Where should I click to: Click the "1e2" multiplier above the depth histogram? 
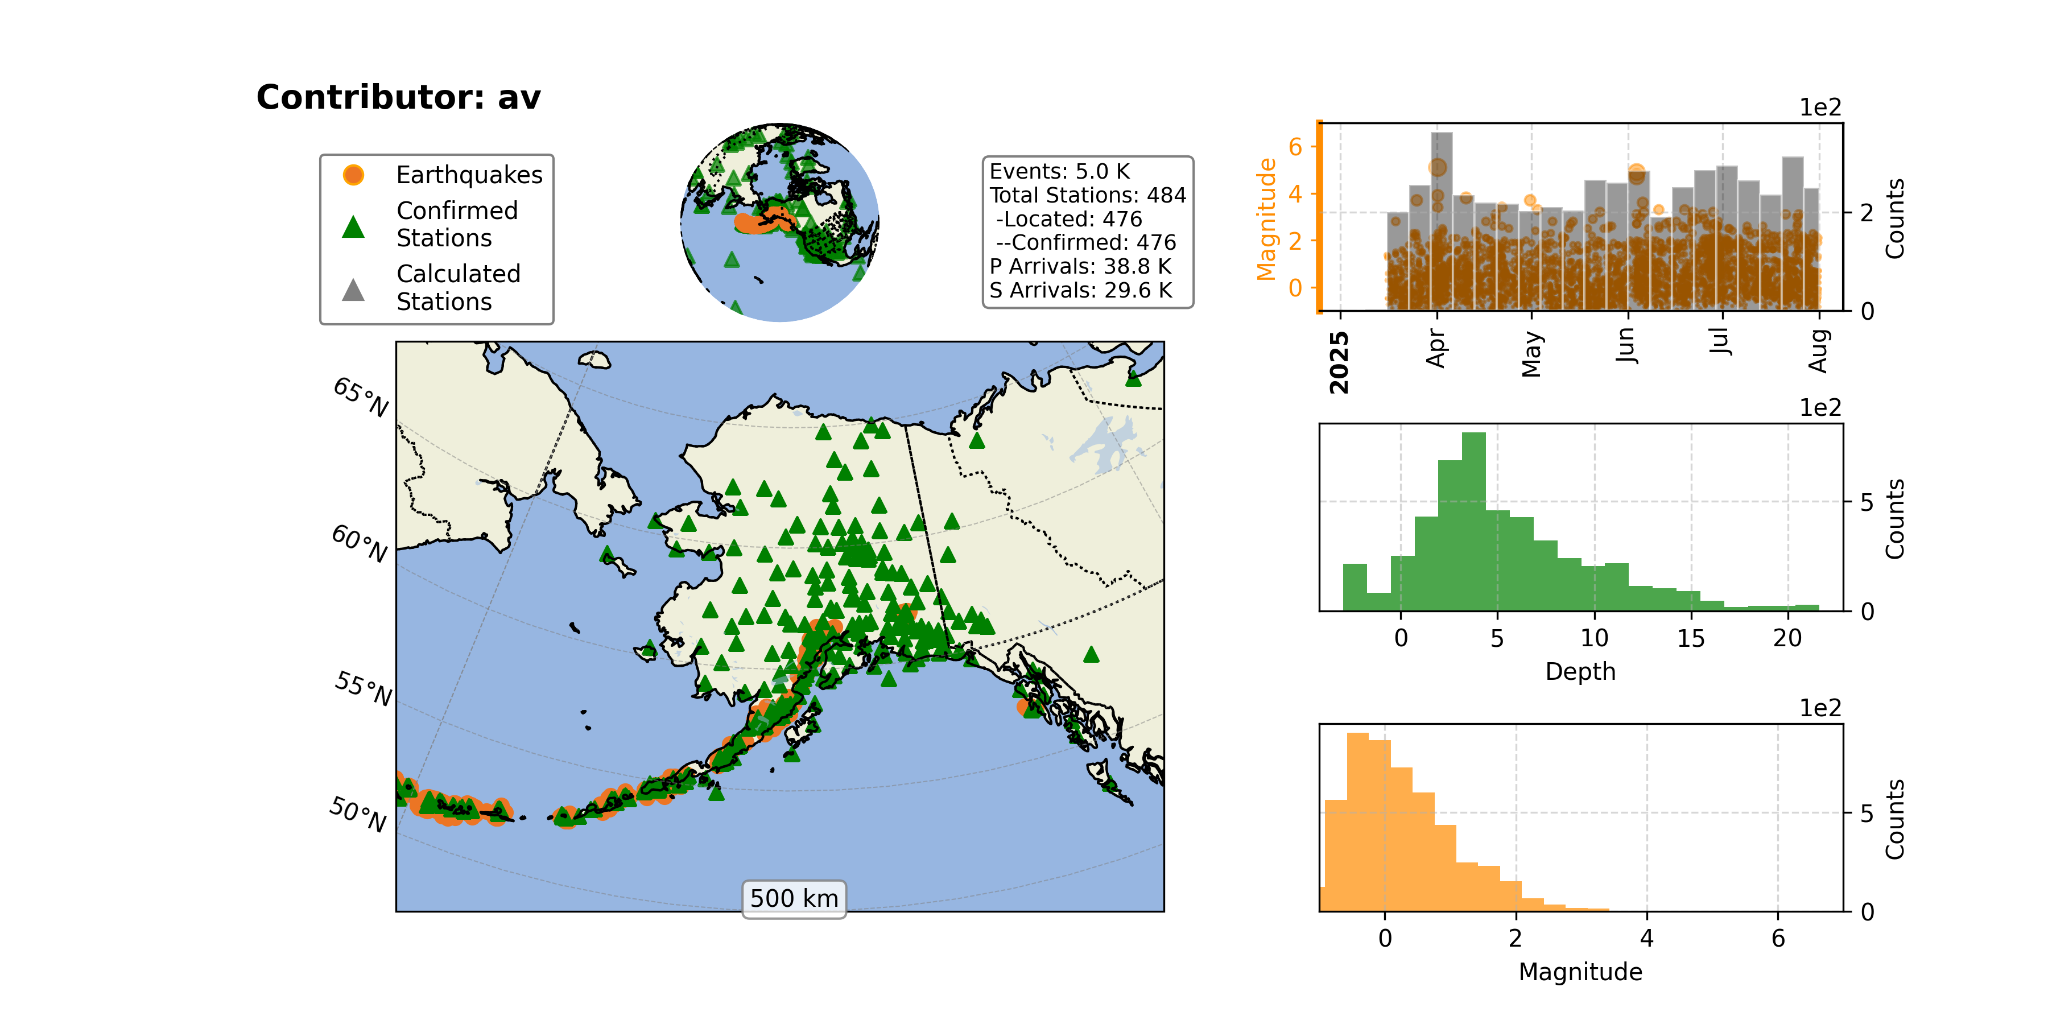pyautogui.click(x=1820, y=408)
